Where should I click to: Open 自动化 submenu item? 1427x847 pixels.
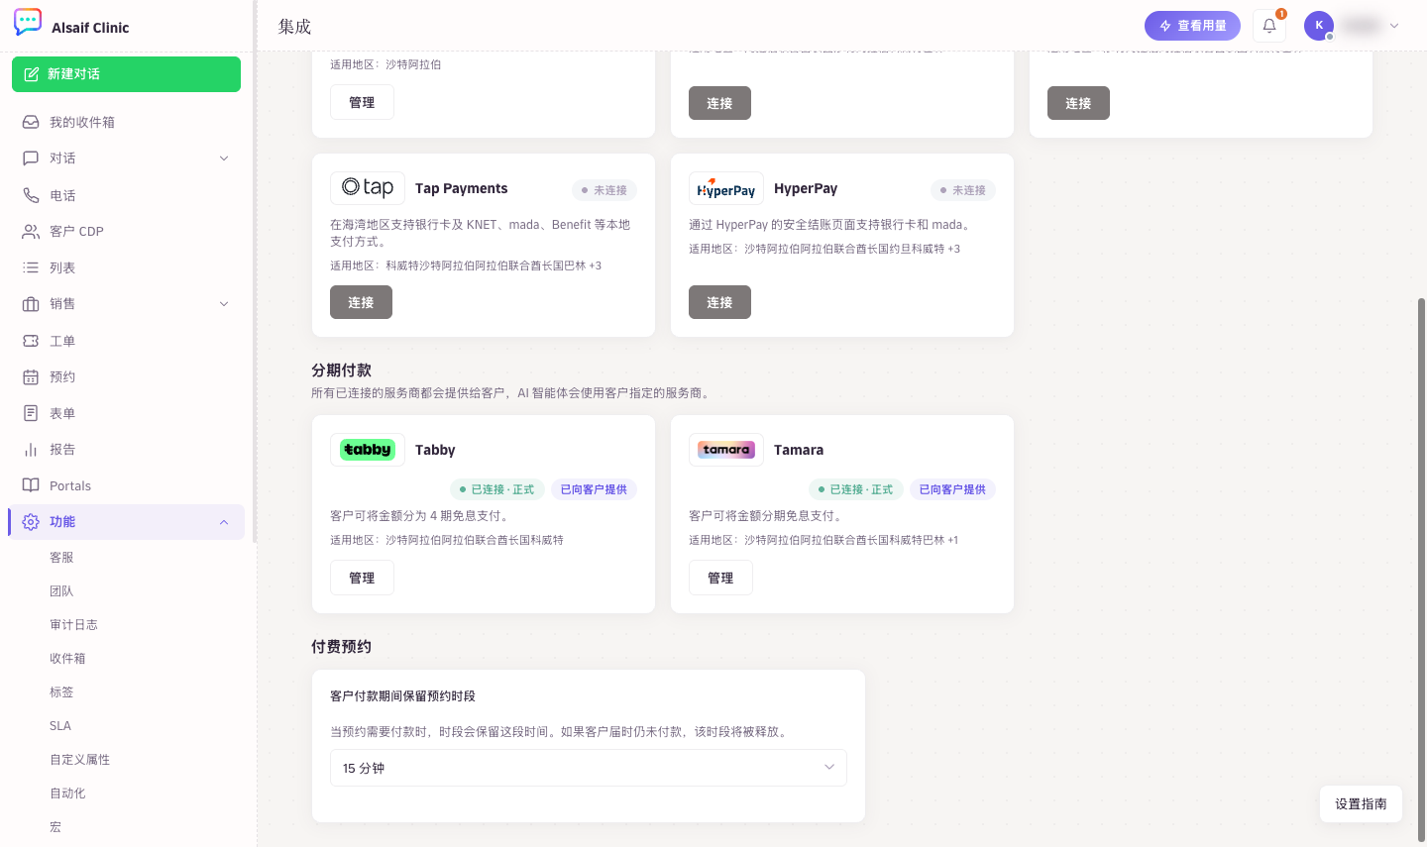pyautogui.click(x=67, y=794)
